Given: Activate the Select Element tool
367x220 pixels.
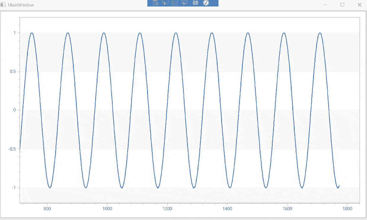Looking at the screenshot, I should pyautogui.click(x=165, y=3).
